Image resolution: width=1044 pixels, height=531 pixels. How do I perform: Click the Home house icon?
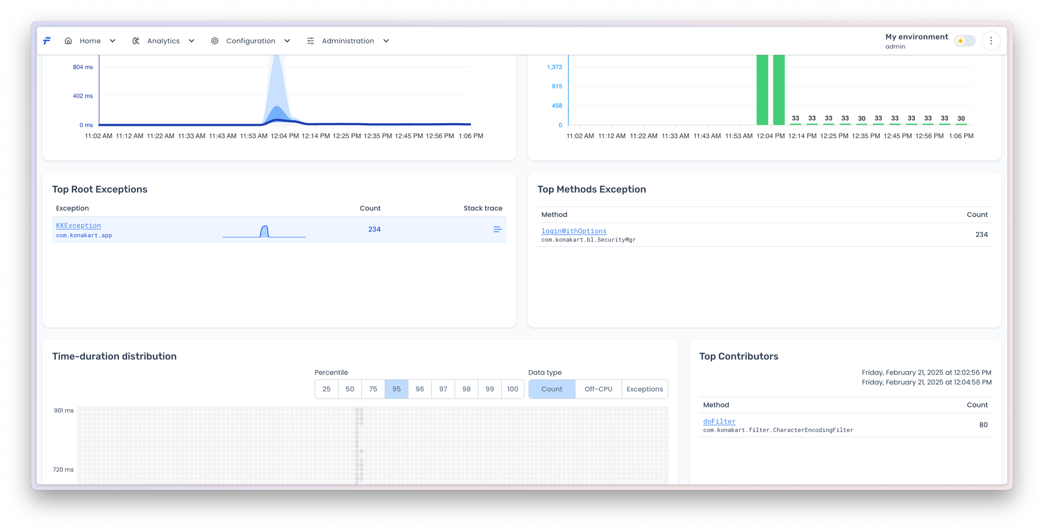pyautogui.click(x=68, y=41)
